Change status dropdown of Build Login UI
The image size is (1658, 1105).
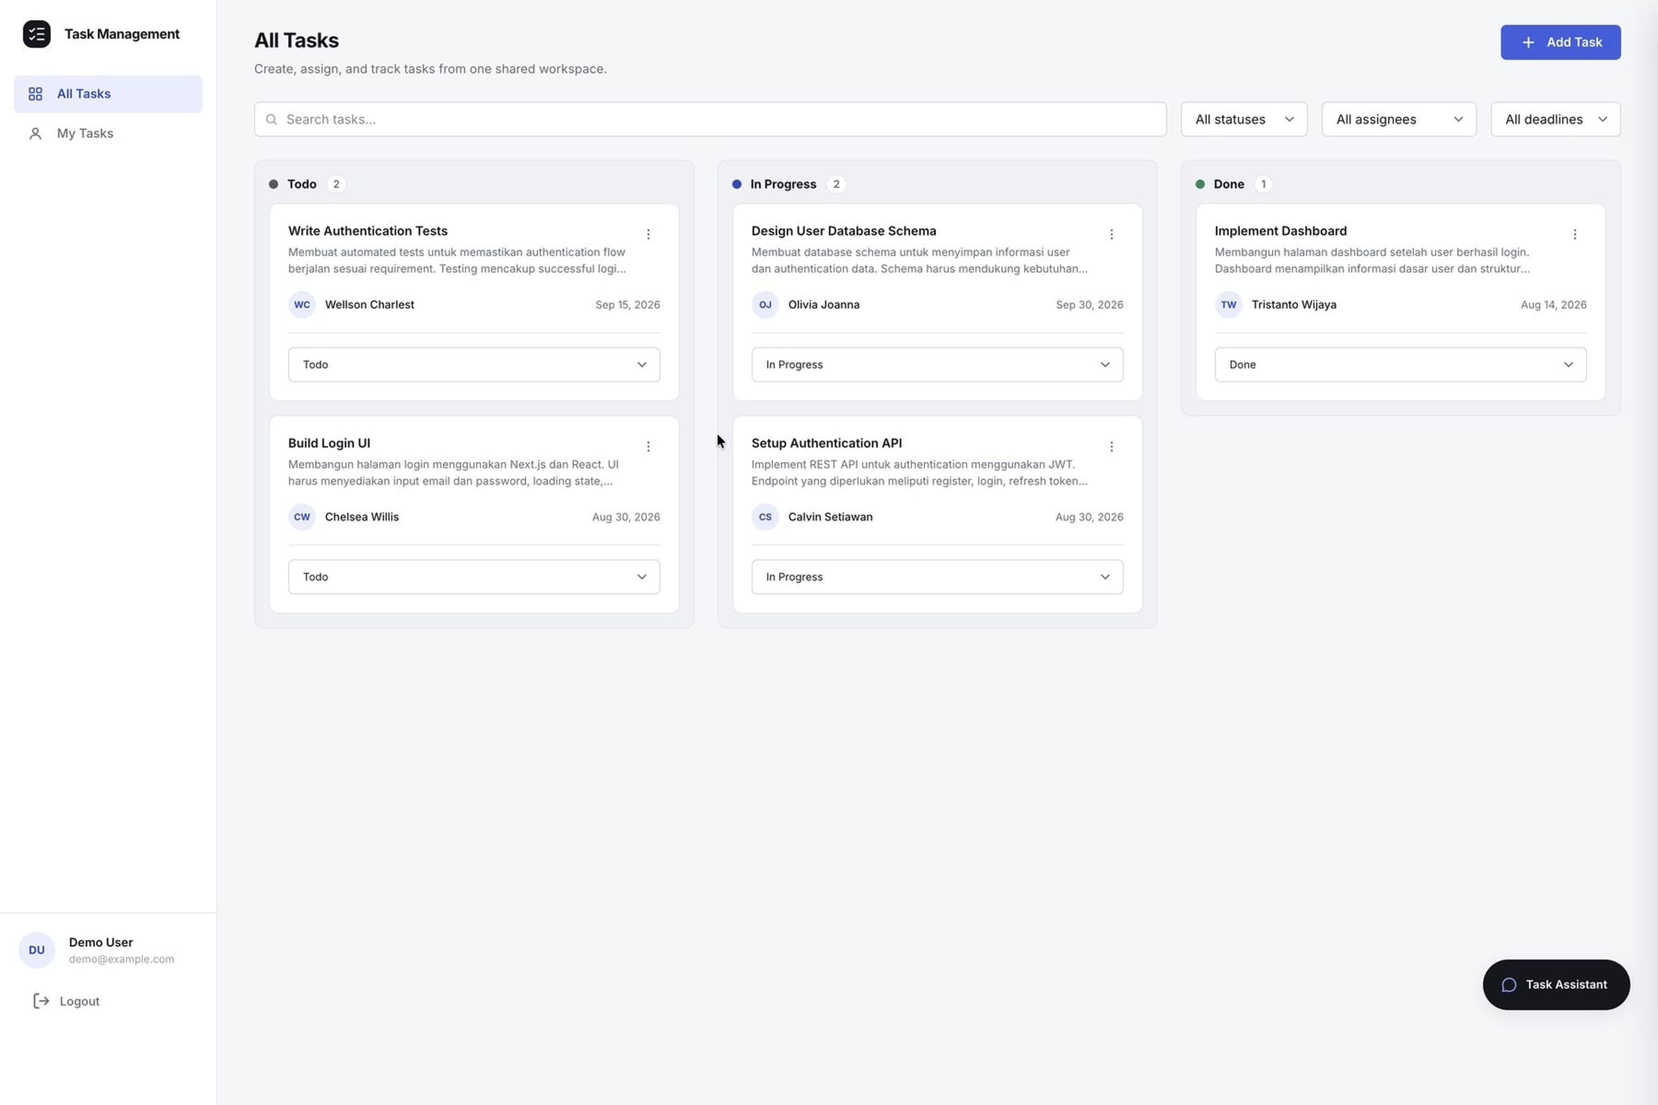coord(474,577)
